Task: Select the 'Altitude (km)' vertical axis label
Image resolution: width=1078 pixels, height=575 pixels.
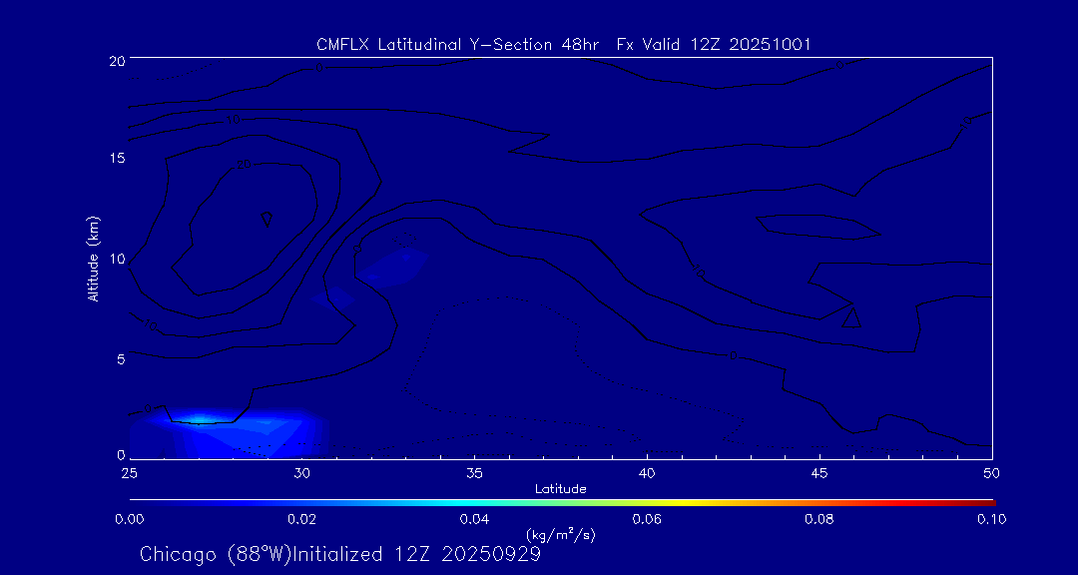Action: [x=93, y=258]
